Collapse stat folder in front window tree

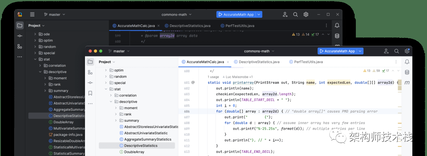pos(106,89)
